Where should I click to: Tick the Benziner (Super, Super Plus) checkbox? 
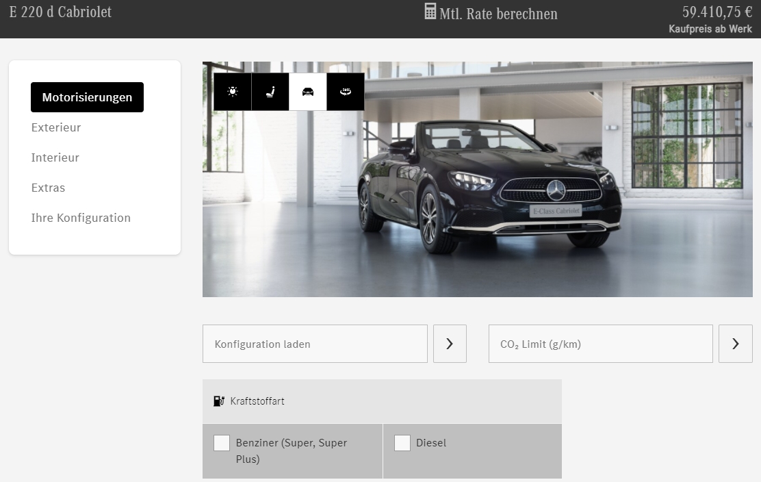coord(222,443)
